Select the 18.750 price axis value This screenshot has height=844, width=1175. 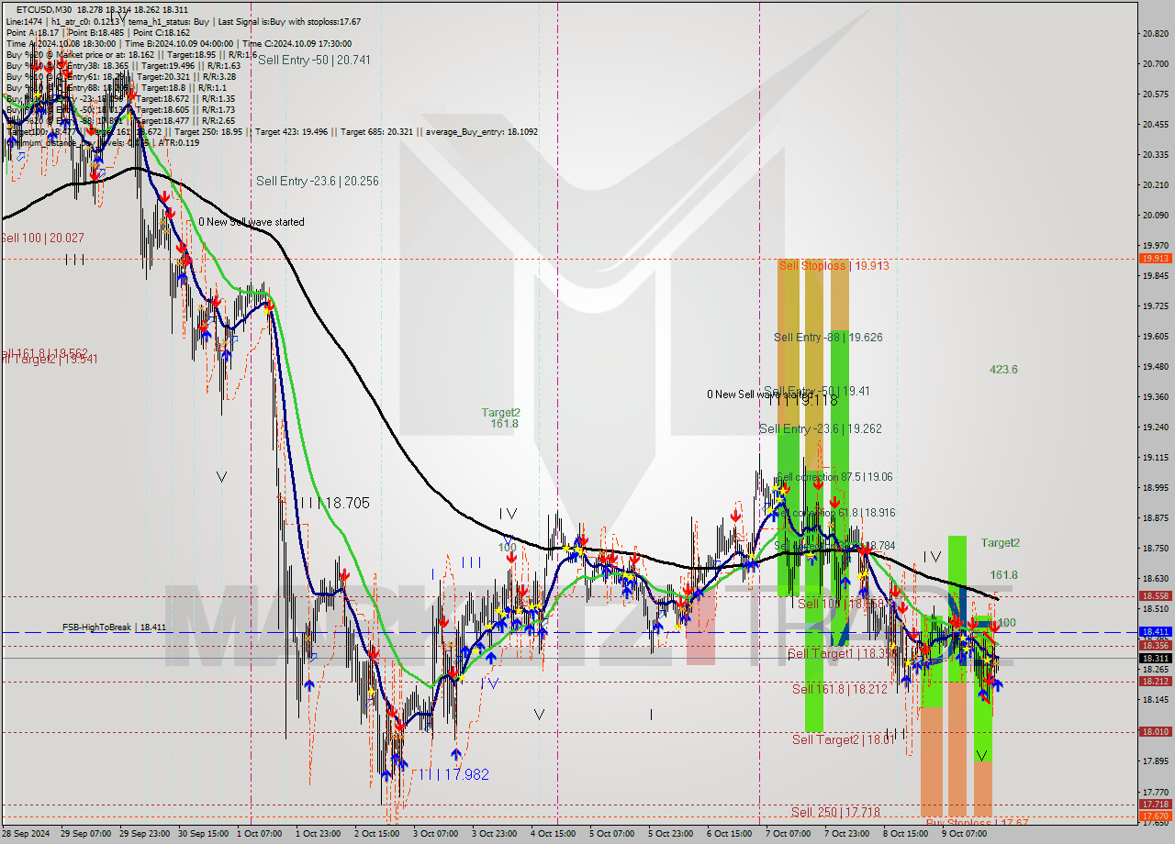click(x=1155, y=549)
